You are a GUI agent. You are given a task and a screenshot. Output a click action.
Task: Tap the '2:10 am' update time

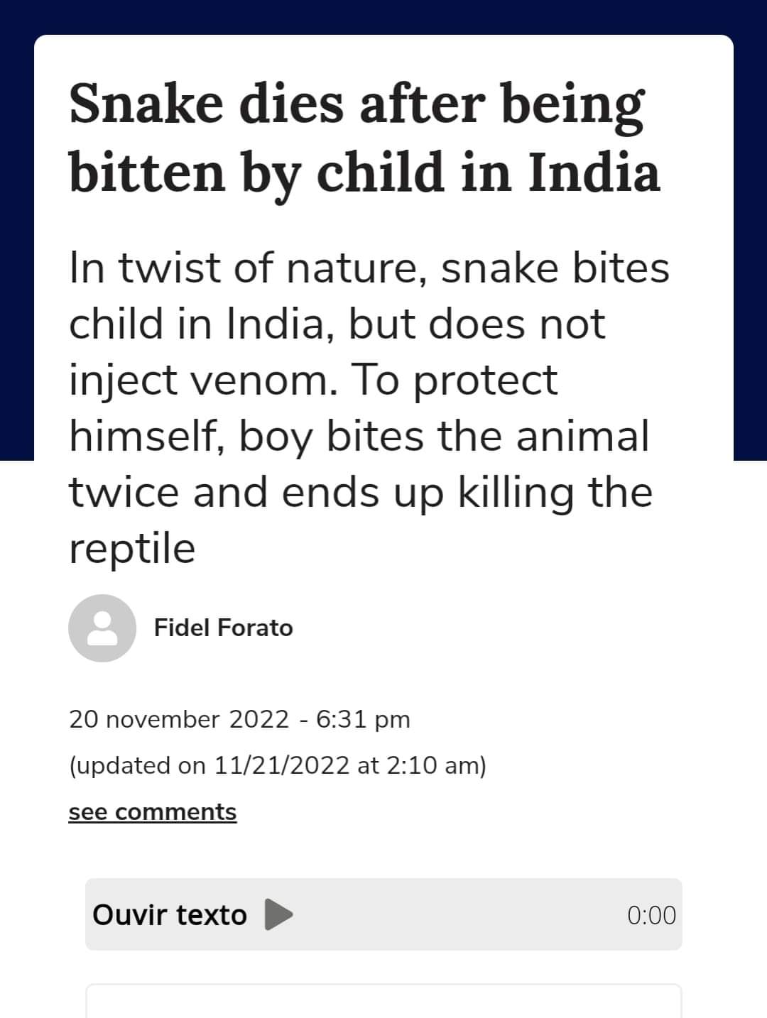click(434, 765)
